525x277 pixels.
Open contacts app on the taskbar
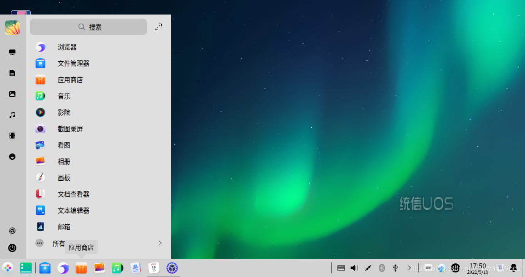[136, 268]
